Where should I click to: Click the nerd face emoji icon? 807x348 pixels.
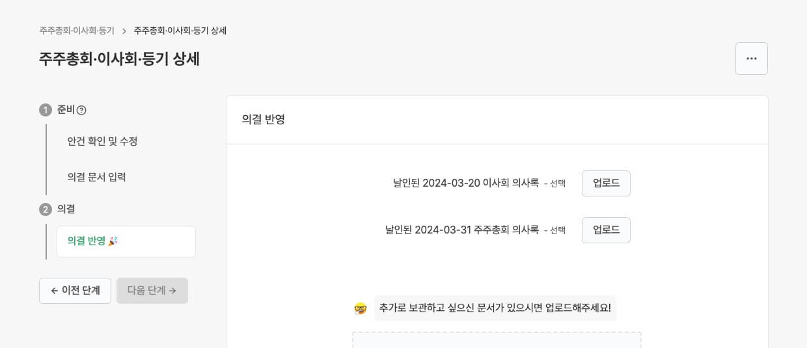(x=361, y=308)
